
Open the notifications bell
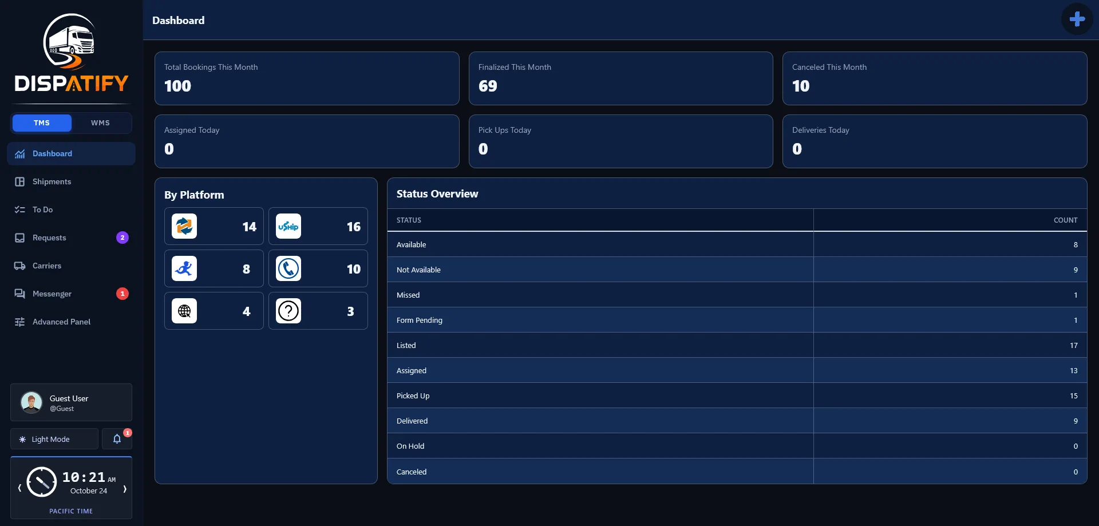(x=117, y=439)
